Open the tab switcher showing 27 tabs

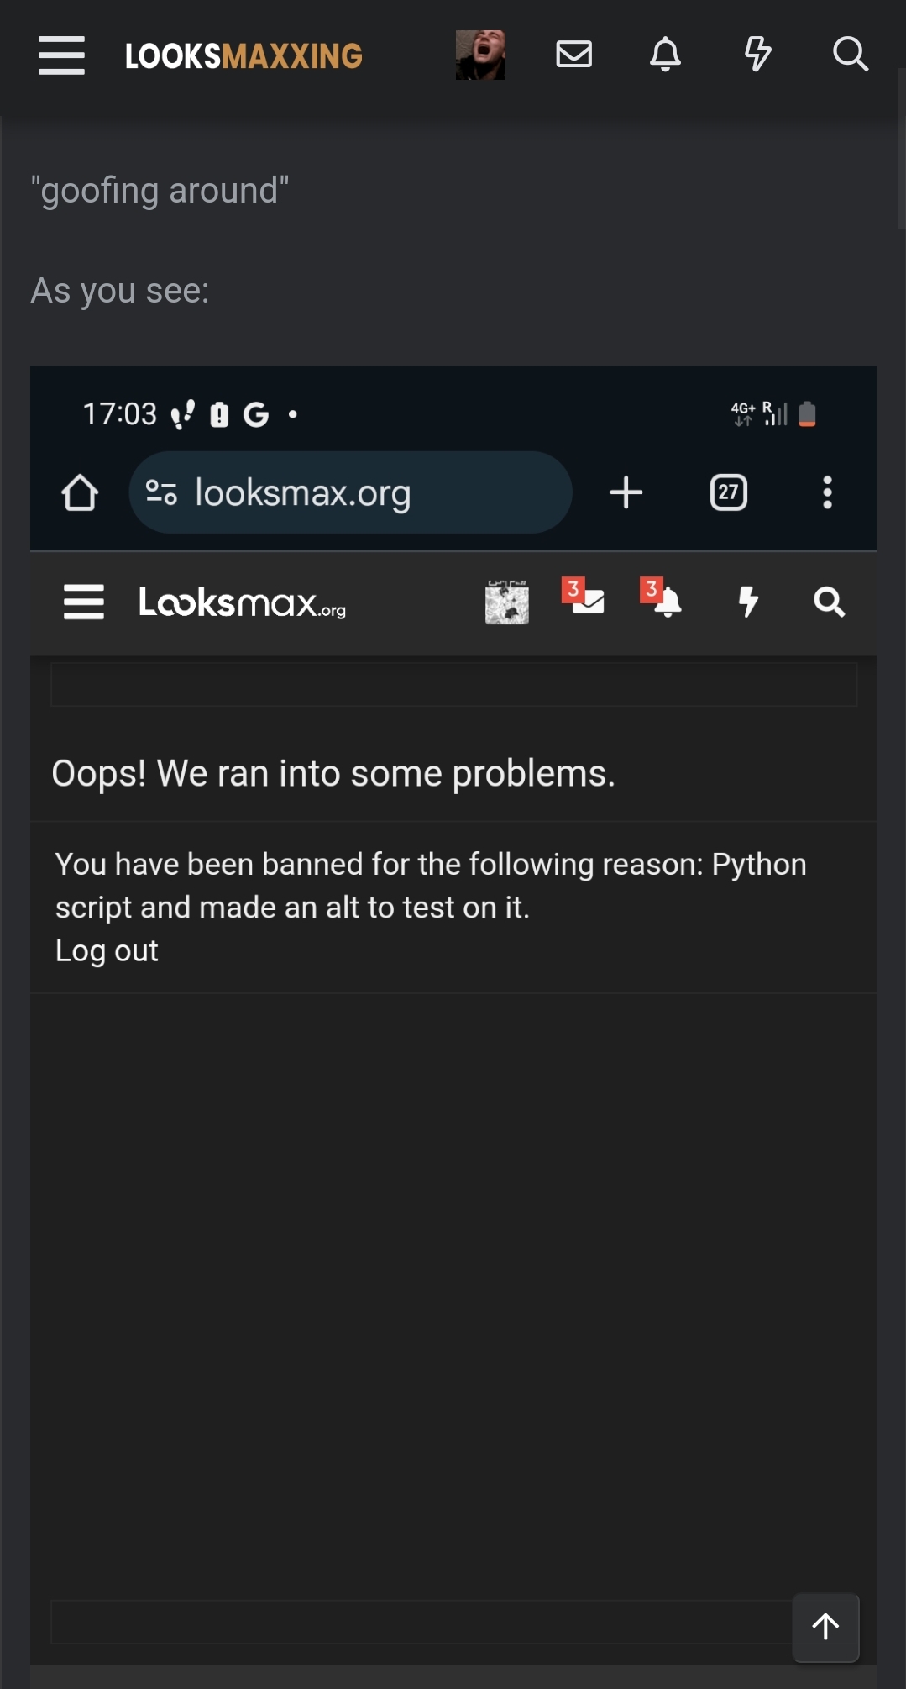click(x=727, y=492)
